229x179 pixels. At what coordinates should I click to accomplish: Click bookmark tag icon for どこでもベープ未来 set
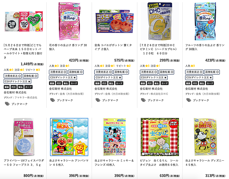(7, 104)
